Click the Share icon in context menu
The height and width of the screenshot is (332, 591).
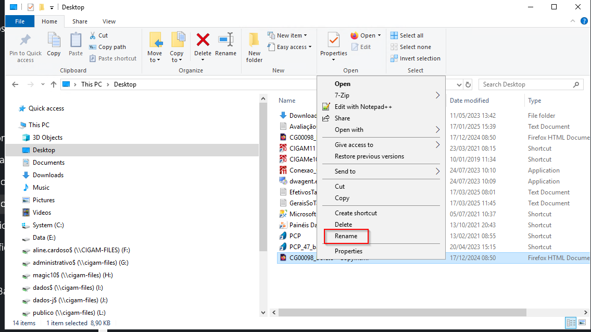(326, 118)
